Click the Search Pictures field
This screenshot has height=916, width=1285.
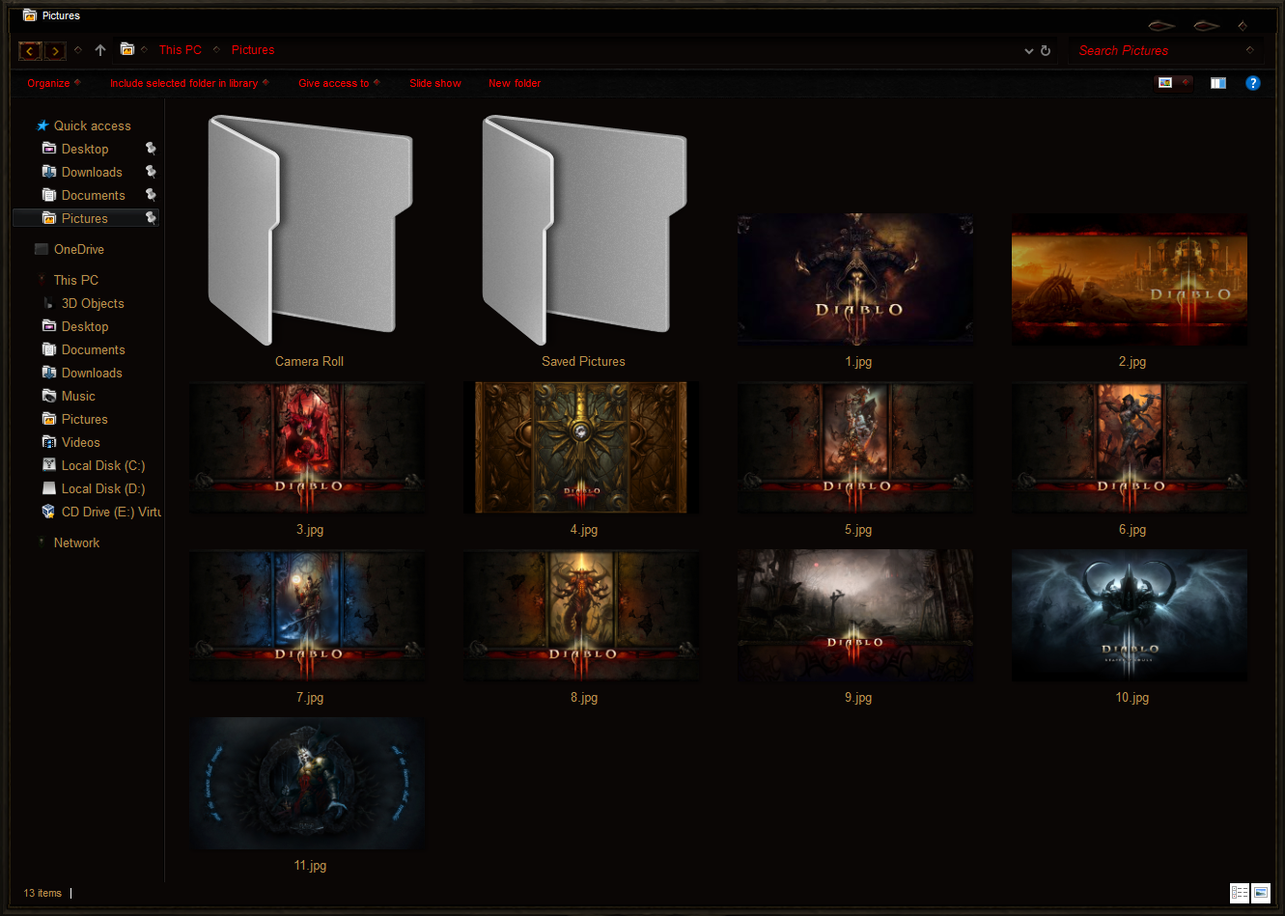[x=1165, y=50]
